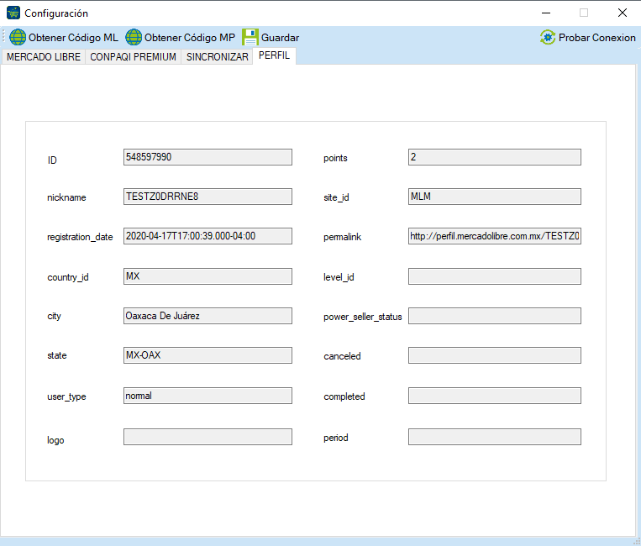
Task: Click the empty level_id field
Action: click(x=495, y=276)
